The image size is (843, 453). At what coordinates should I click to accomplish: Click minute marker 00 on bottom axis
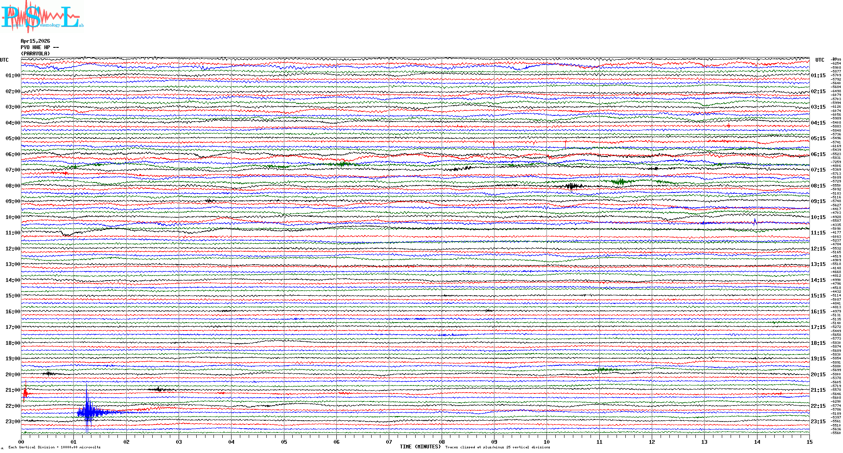point(21,442)
